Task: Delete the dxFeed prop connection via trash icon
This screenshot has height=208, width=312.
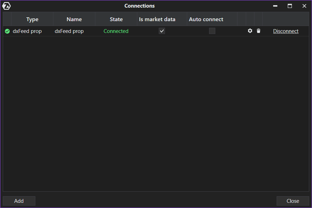Action: click(259, 31)
